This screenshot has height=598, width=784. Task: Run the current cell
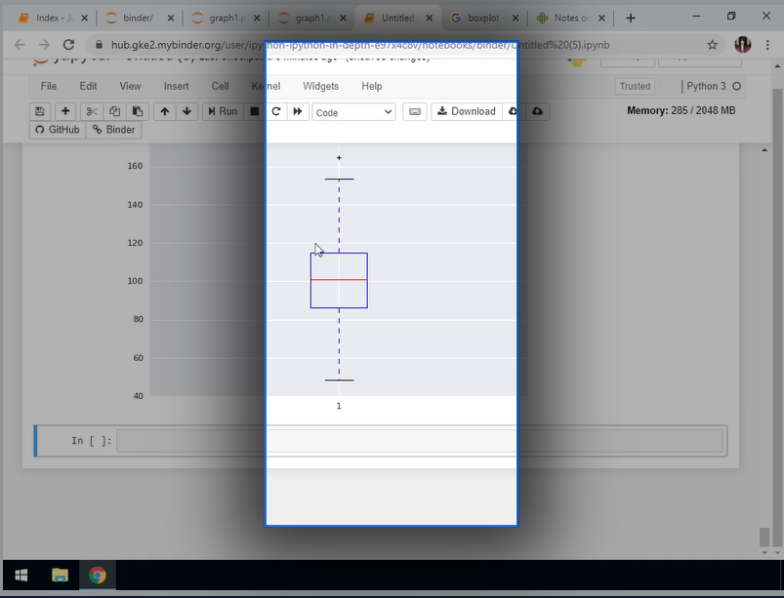click(x=223, y=111)
